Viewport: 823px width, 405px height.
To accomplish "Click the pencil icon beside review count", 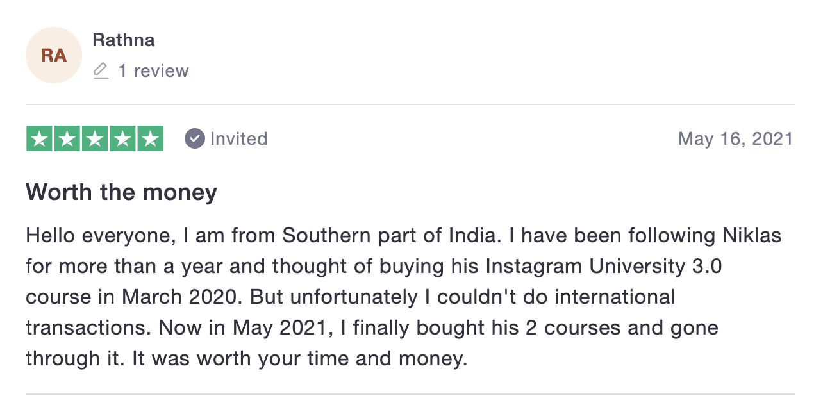I will 101,70.
